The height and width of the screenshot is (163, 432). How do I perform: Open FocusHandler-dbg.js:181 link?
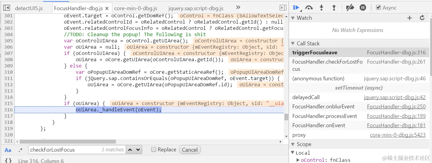tap(396, 125)
